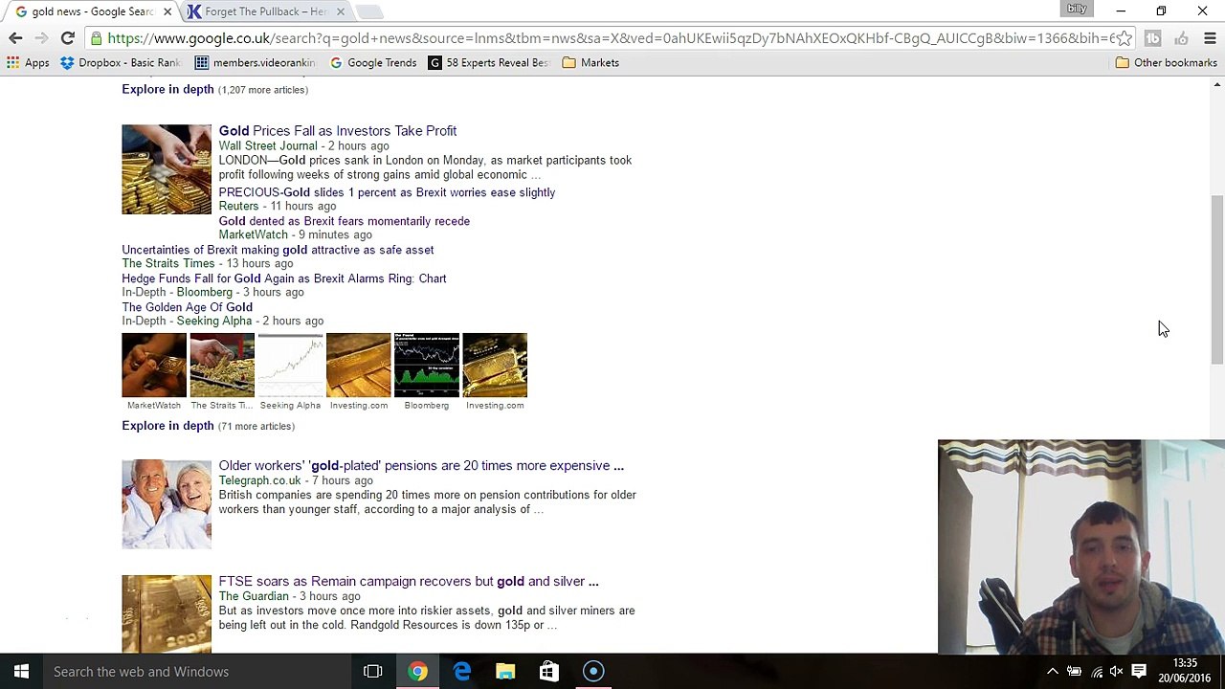Open the Action Center notifications icon
Viewport: 1225px width, 689px height.
point(1139,672)
